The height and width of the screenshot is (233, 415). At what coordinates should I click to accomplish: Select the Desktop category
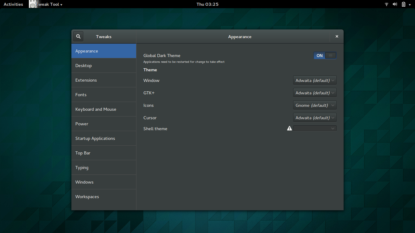(x=104, y=65)
